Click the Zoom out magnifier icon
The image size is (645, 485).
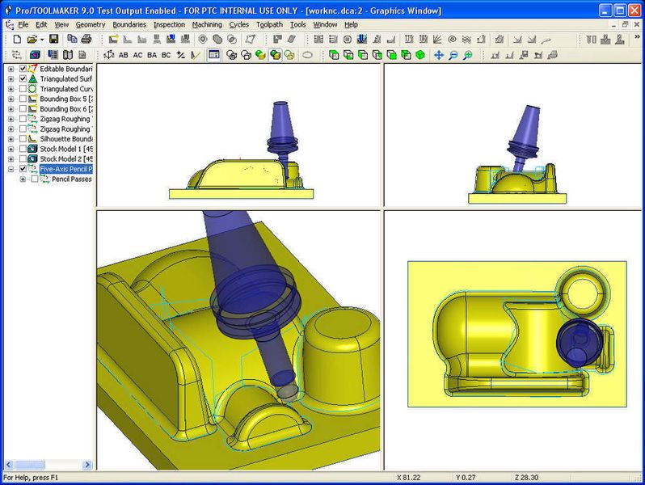[x=453, y=55]
